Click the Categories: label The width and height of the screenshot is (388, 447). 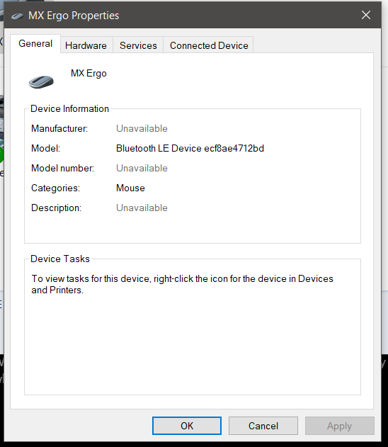pos(55,188)
